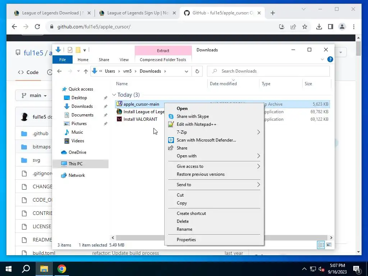Choose Properties in context menu
Image resolution: width=368 pixels, height=276 pixels.
coord(187,239)
